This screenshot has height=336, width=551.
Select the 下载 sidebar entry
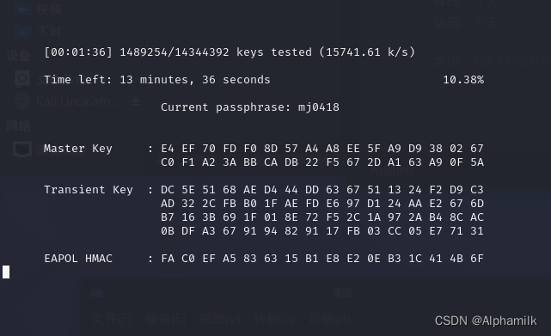pos(49,32)
